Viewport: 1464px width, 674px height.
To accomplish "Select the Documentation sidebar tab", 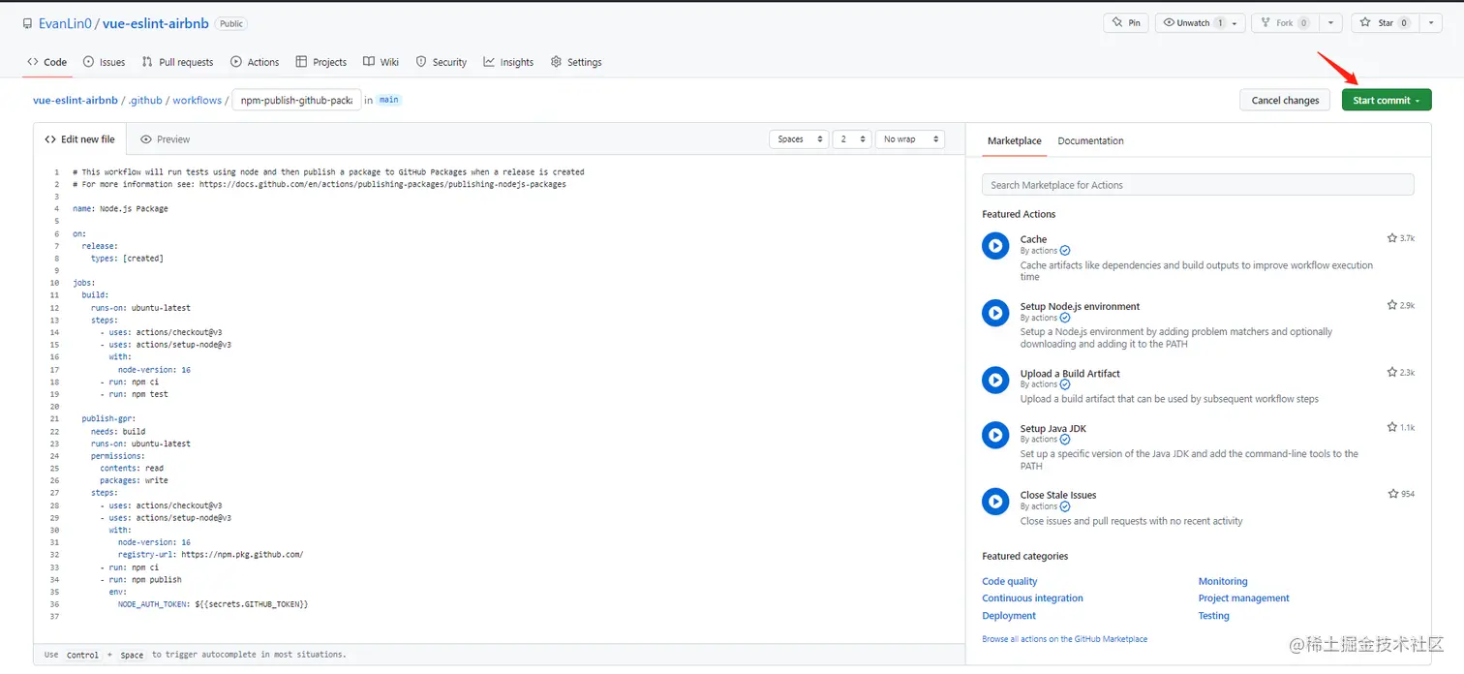I will (x=1090, y=140).
